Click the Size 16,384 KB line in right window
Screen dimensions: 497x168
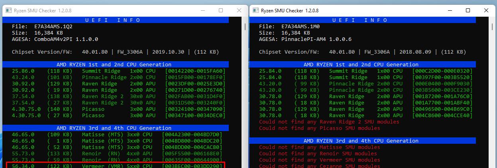point(285,33)
